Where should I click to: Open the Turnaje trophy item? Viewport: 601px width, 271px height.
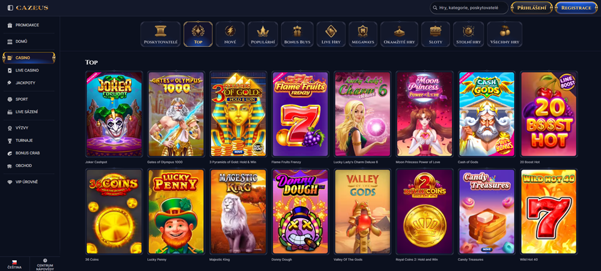(x=10, y=141)
